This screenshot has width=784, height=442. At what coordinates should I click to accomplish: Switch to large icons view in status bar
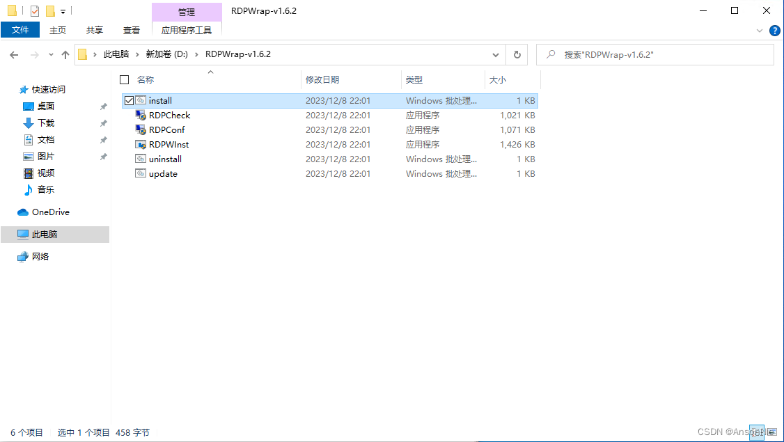click(772, 432)
